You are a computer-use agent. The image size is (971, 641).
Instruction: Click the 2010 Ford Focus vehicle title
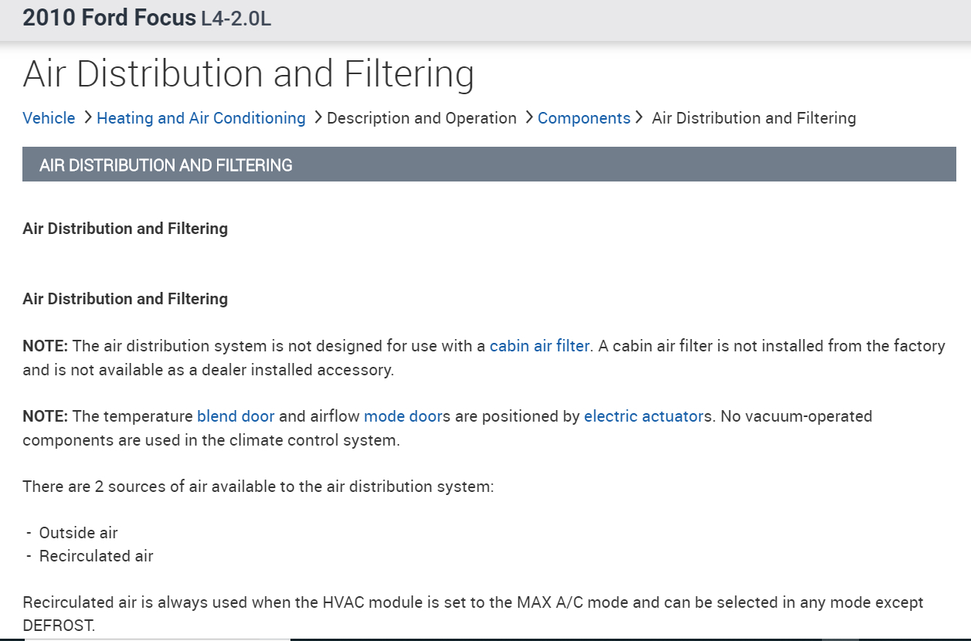point(109,18)
